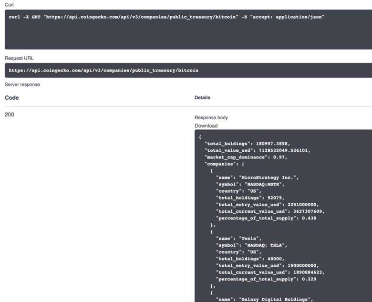
Task: Click the "total_entry_value_usd": 1500000000 line
Action: click(x=268, y=265)
